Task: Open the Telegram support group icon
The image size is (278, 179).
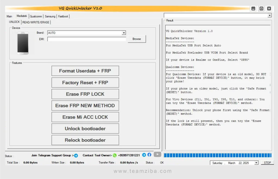Action: [x=76, y=156]
